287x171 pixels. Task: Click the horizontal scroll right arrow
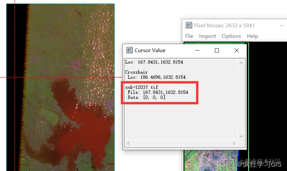[x=234, y=143]
